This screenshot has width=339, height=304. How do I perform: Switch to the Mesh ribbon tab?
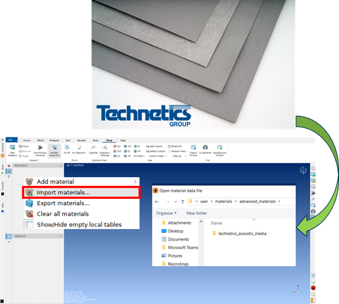(x=40, y=140)
